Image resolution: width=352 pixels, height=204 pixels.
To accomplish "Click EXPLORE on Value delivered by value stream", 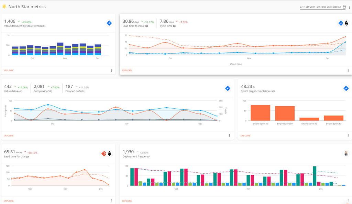I will 9,70.
